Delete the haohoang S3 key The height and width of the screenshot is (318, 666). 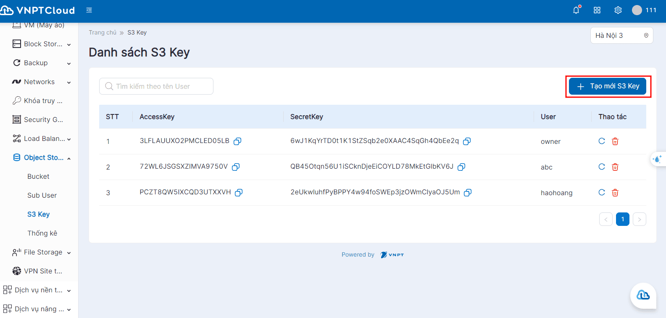point(615,193)
